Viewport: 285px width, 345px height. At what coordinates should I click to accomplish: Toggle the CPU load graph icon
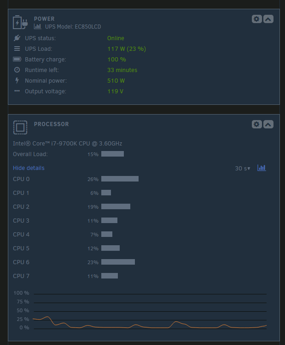point(262,168)
